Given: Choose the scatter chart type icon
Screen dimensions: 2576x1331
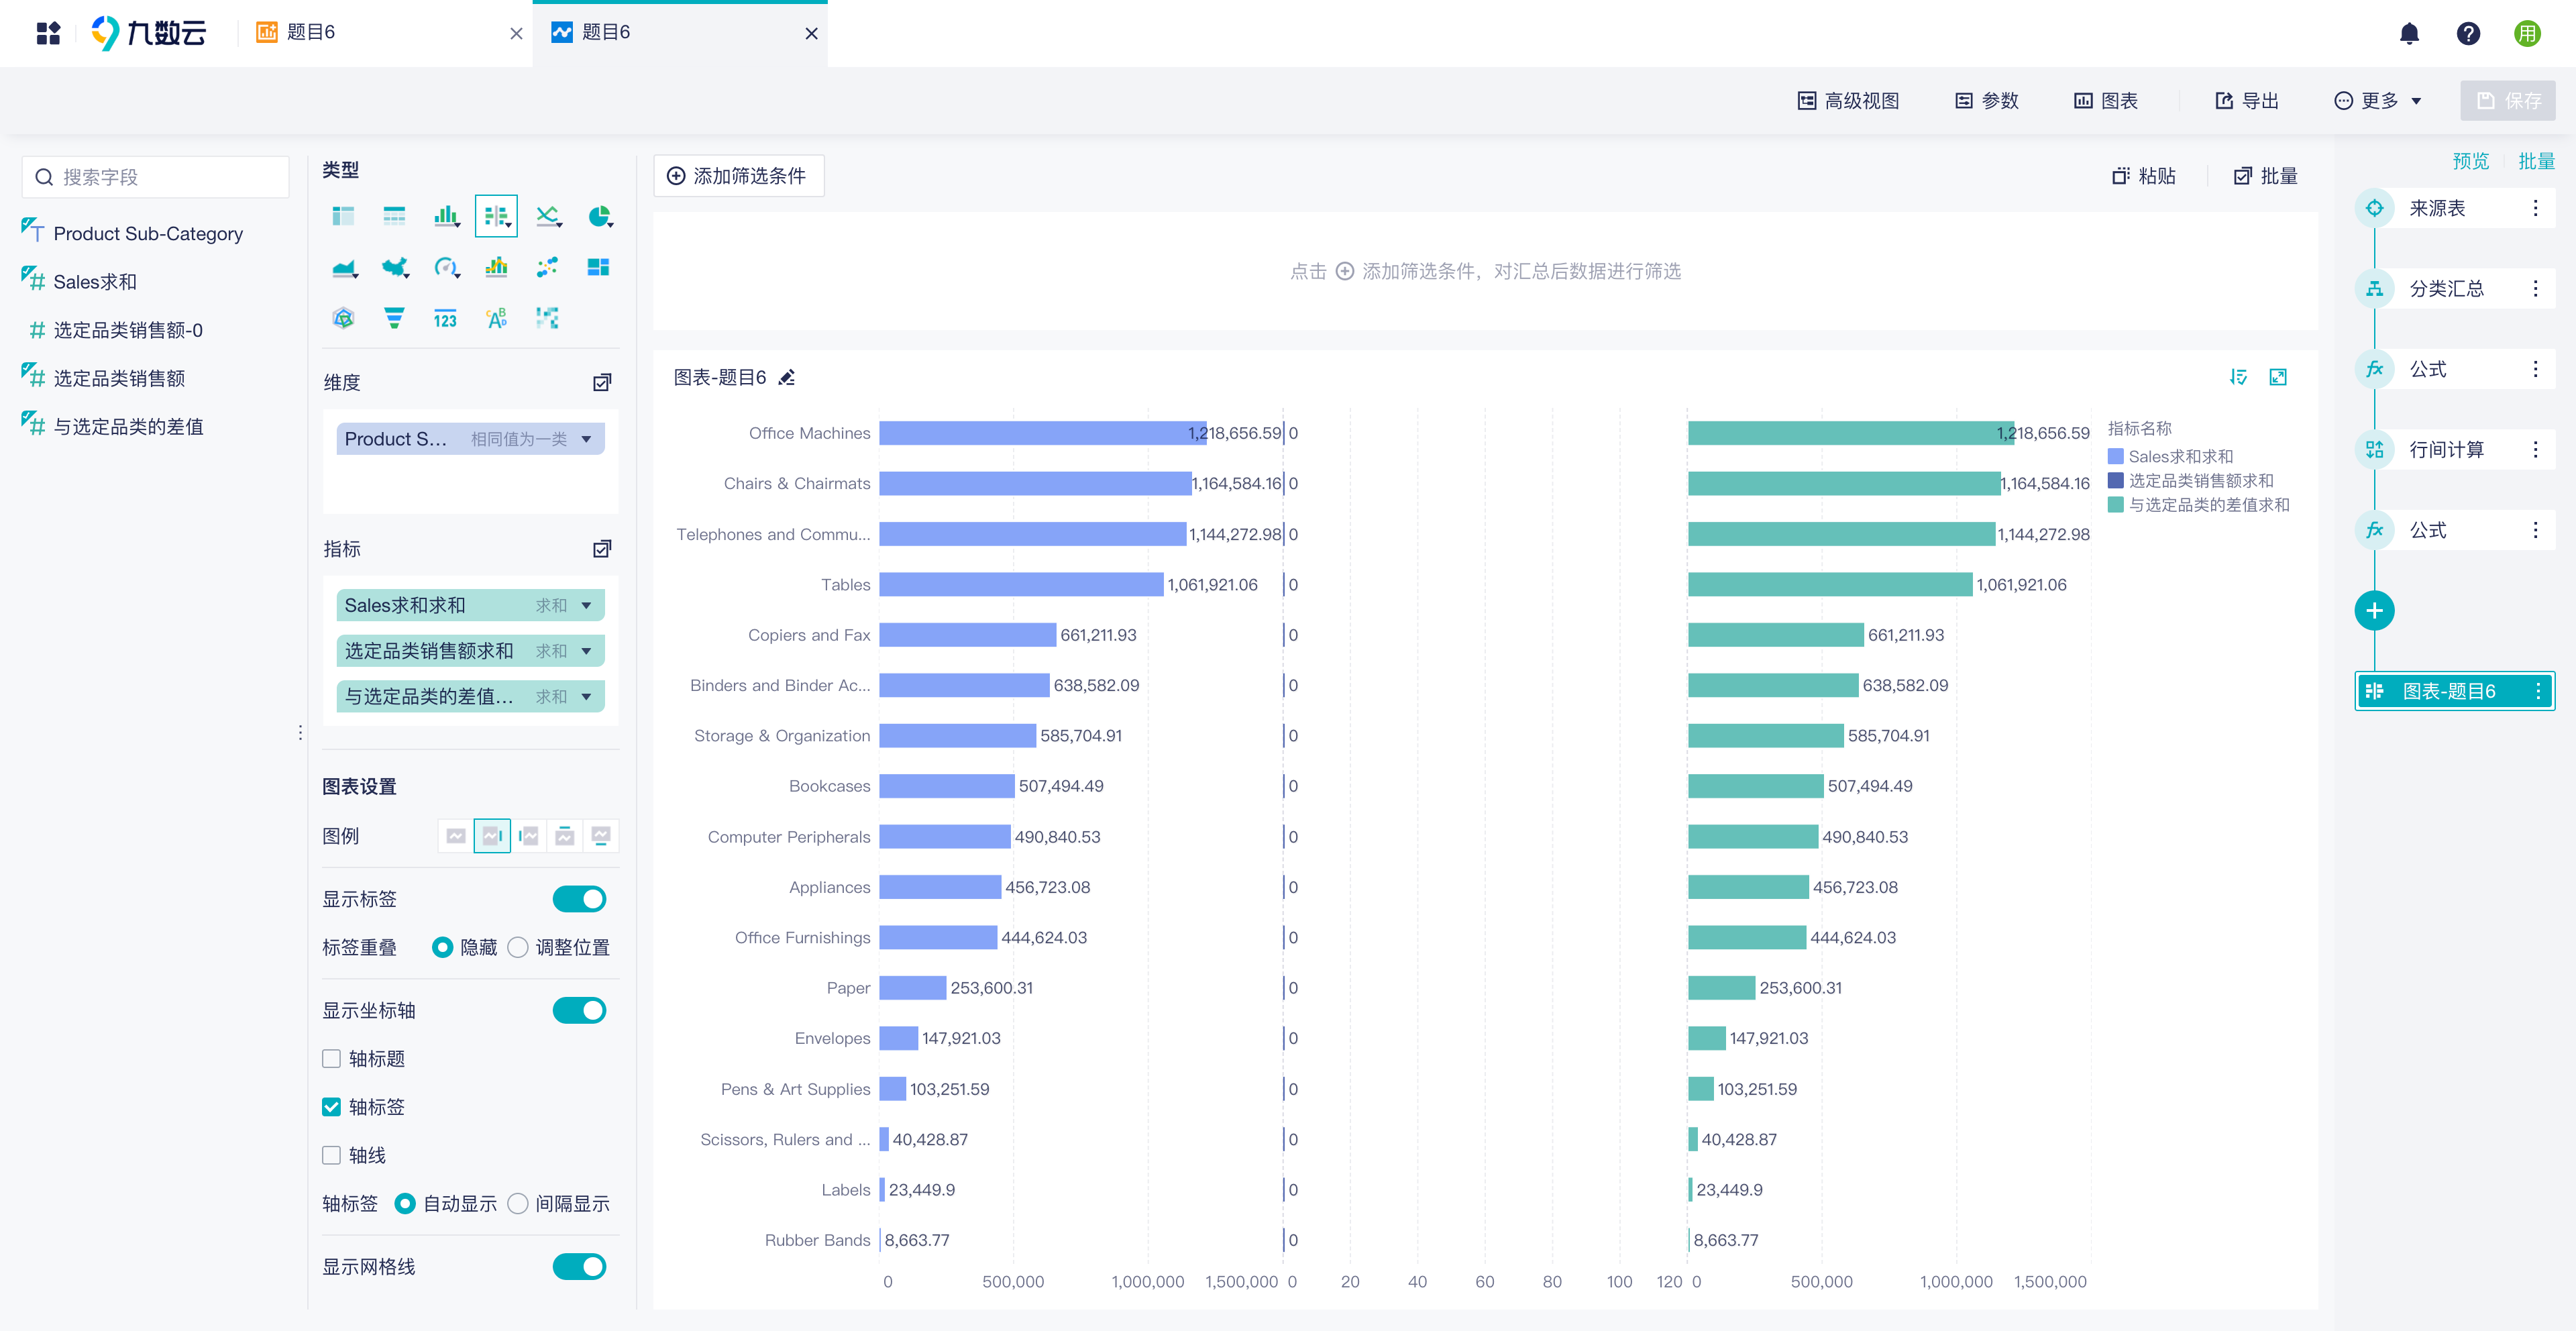Looking at the screenshot, I should coord(547,267).
